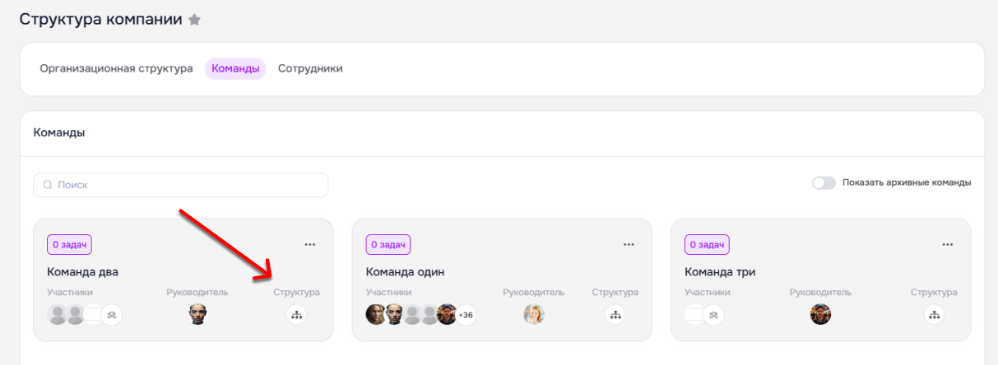This screenshot has width=998, height=365.
Task: Click participants group icon in Команда три
Action: [x=713, y=314]
